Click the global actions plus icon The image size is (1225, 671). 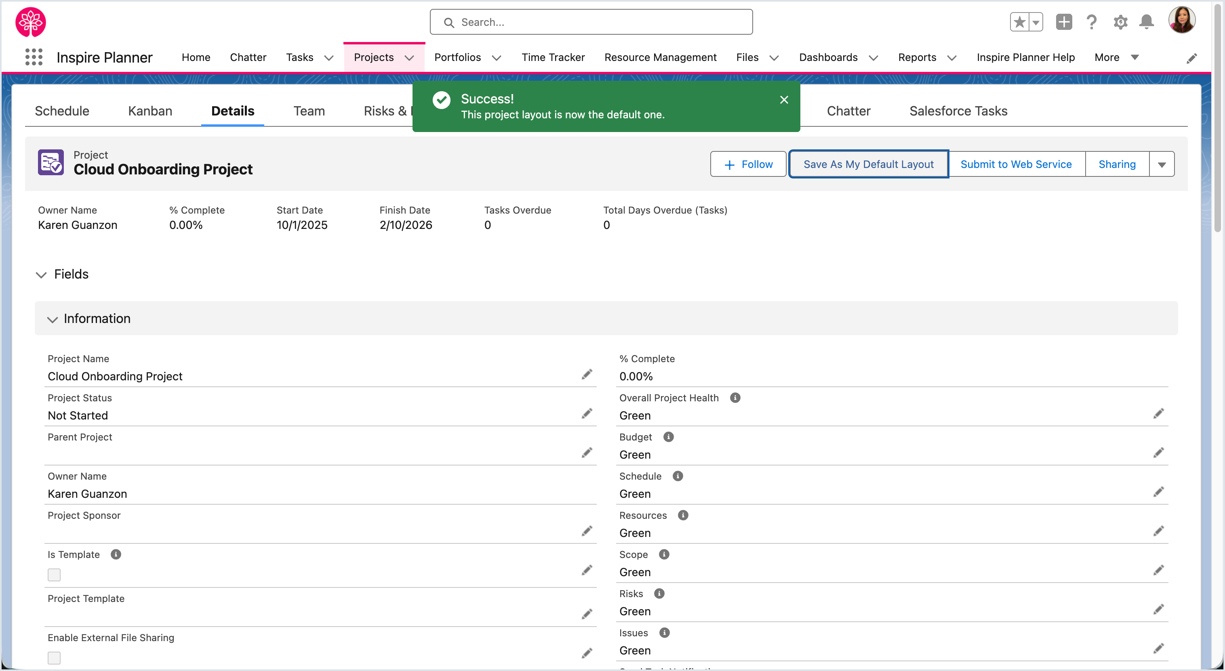tap(1064, 22)
